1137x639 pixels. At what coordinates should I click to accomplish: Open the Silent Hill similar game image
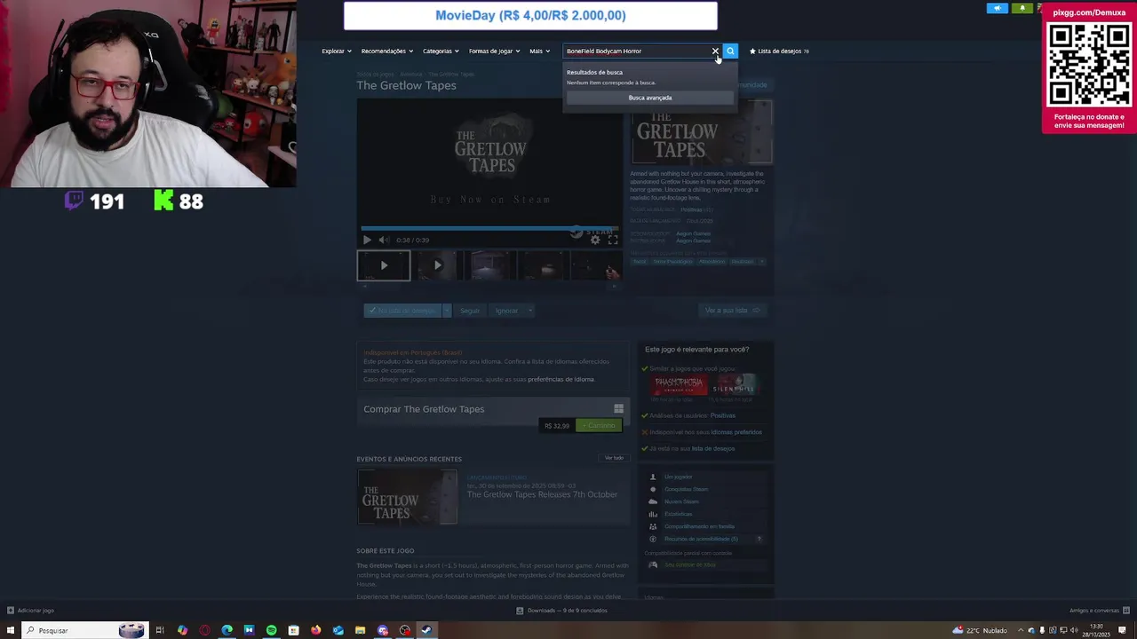click(735, 385)
